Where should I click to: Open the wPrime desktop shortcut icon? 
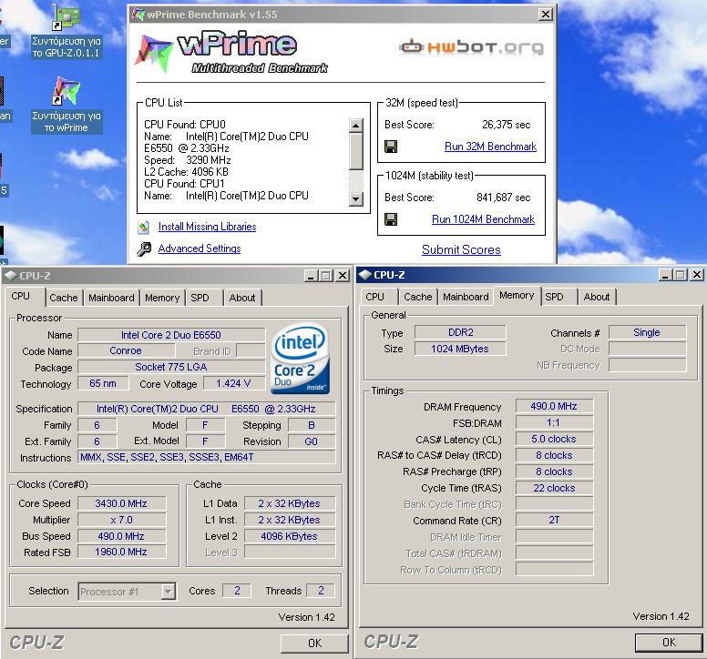[x=67, y=91]
